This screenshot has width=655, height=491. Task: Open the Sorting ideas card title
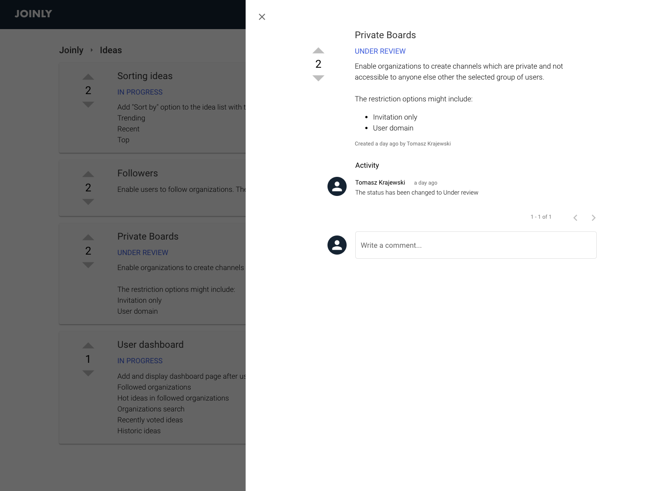point(145,76)
